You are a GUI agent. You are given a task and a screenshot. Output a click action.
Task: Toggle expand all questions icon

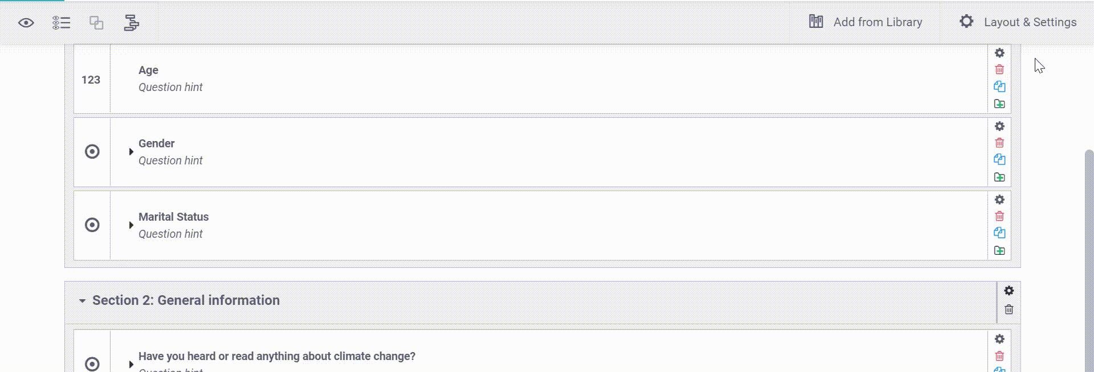[61, 23]
